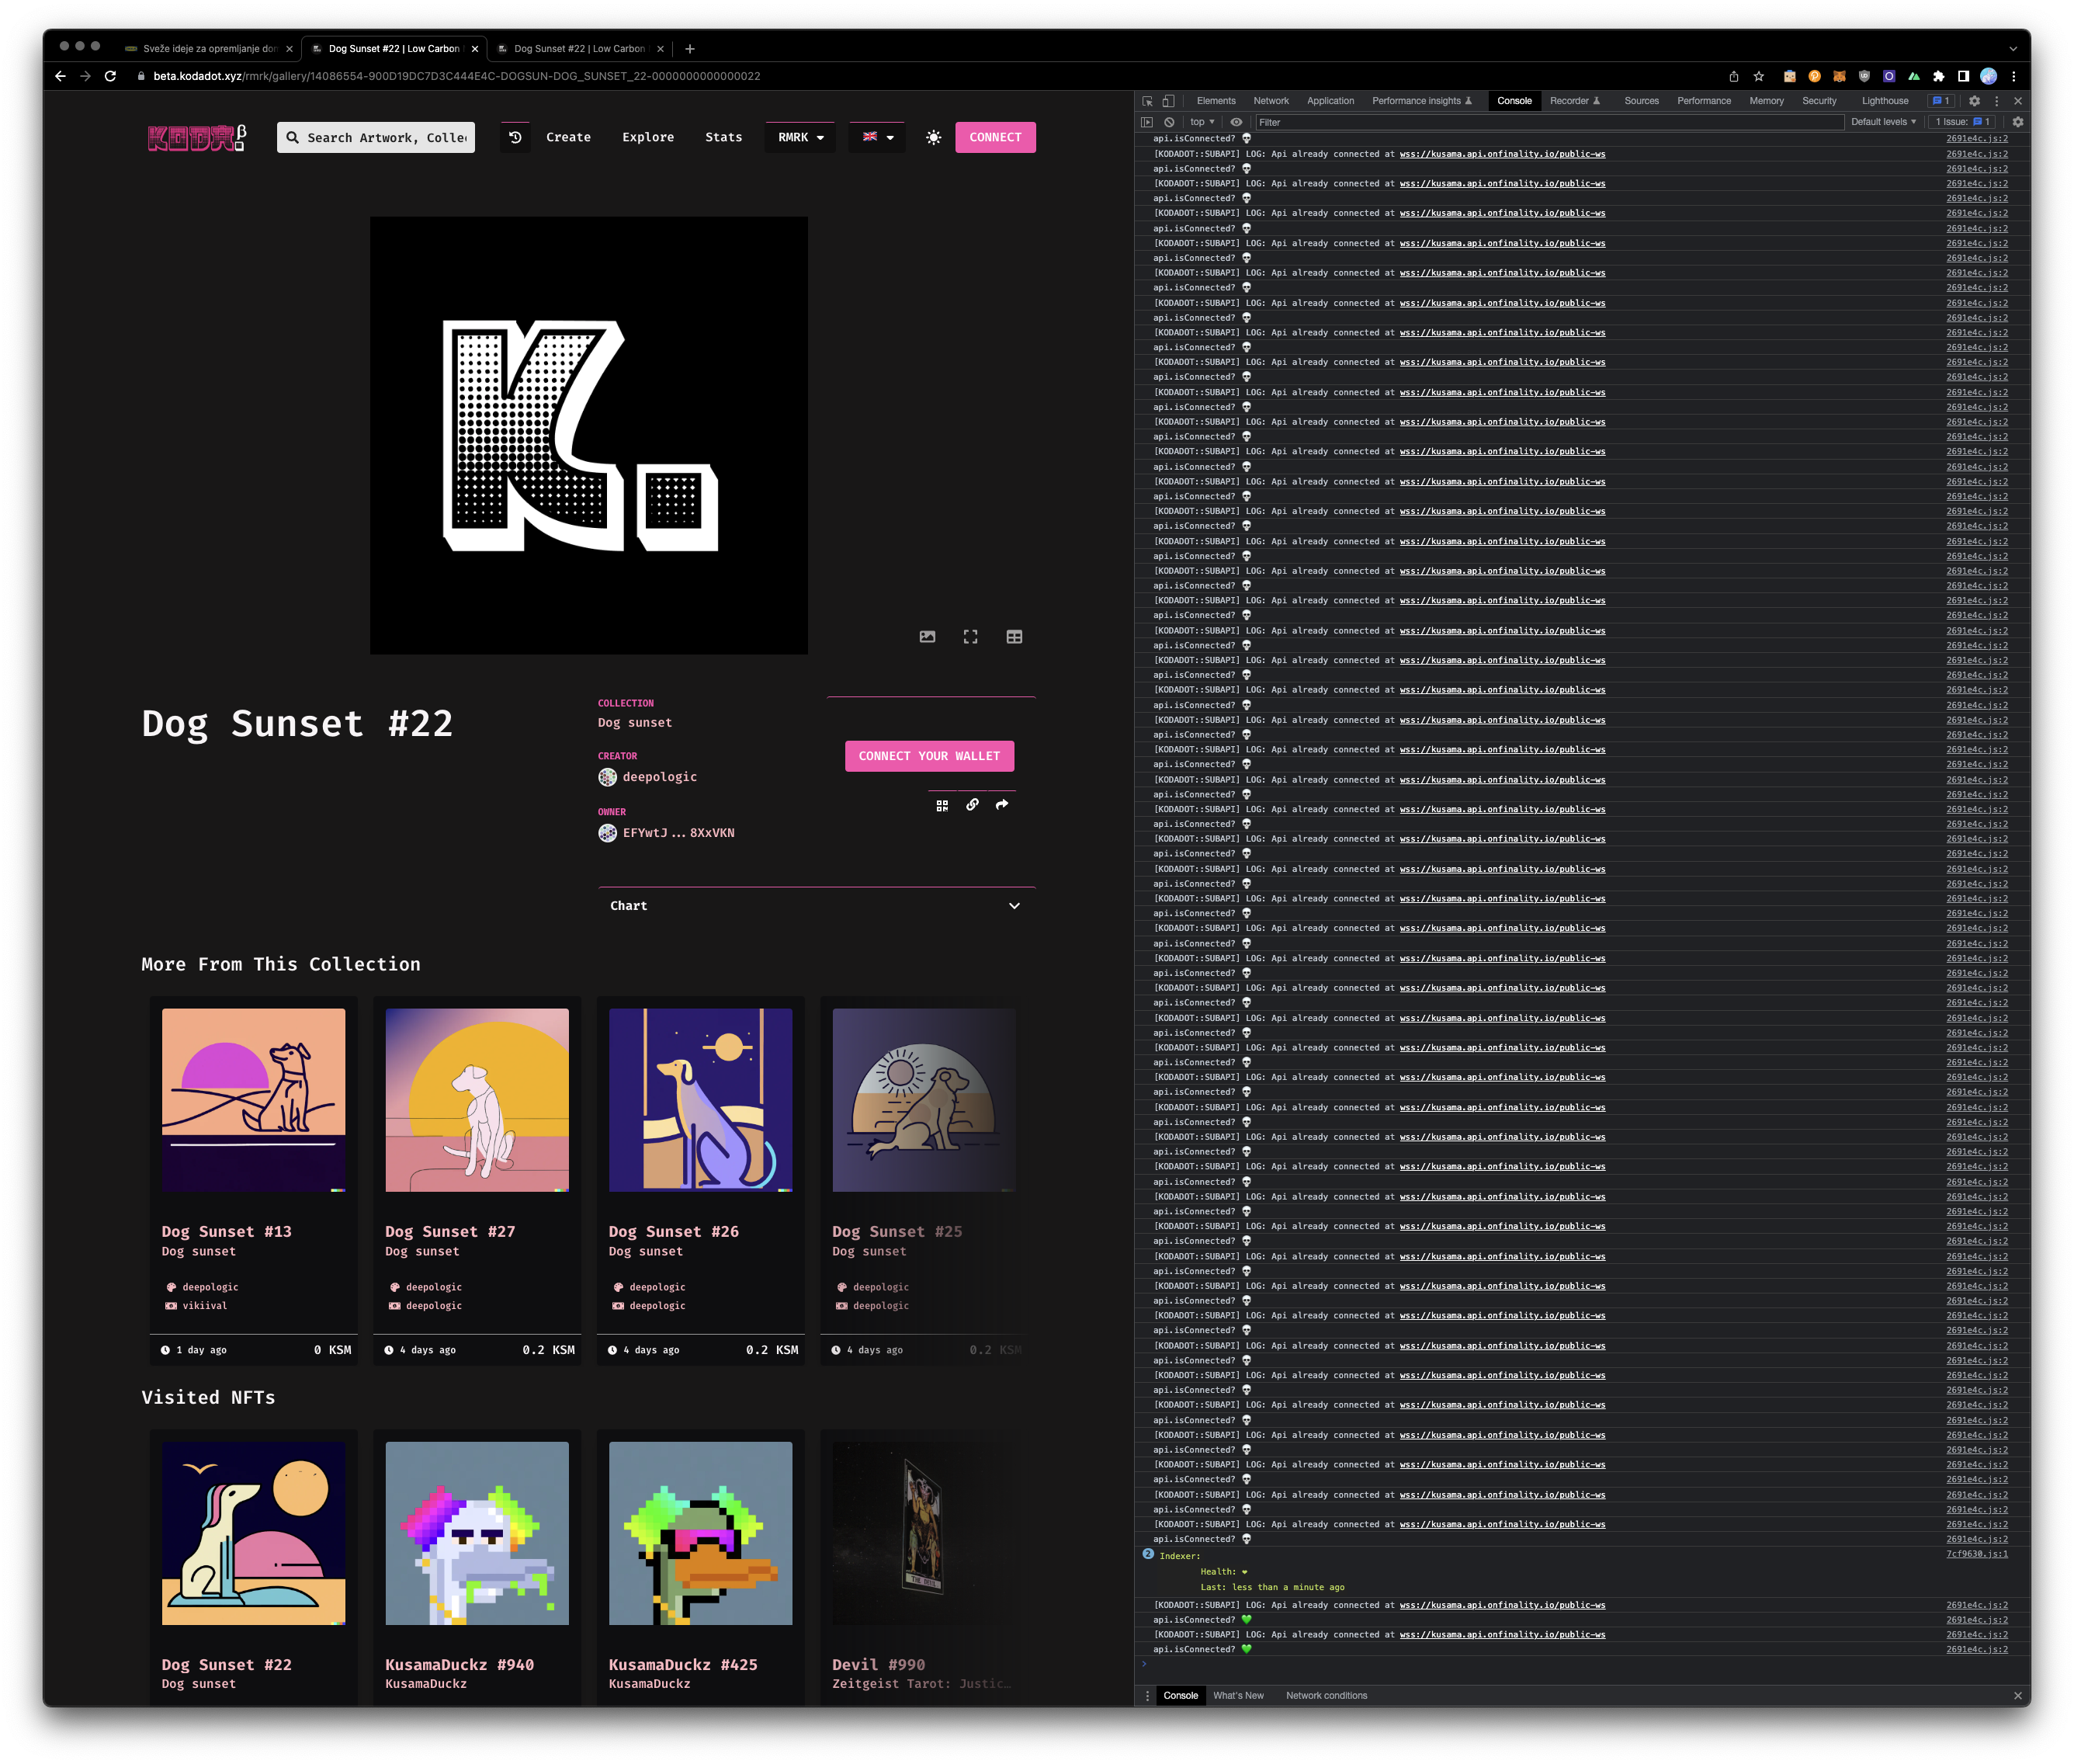Open the What's New drawer tab
This screenshot has height=1764, width=2074.
tap(1237, 1695)
